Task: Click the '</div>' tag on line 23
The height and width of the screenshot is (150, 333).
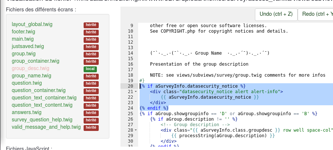Action: (x=158, y=103)
